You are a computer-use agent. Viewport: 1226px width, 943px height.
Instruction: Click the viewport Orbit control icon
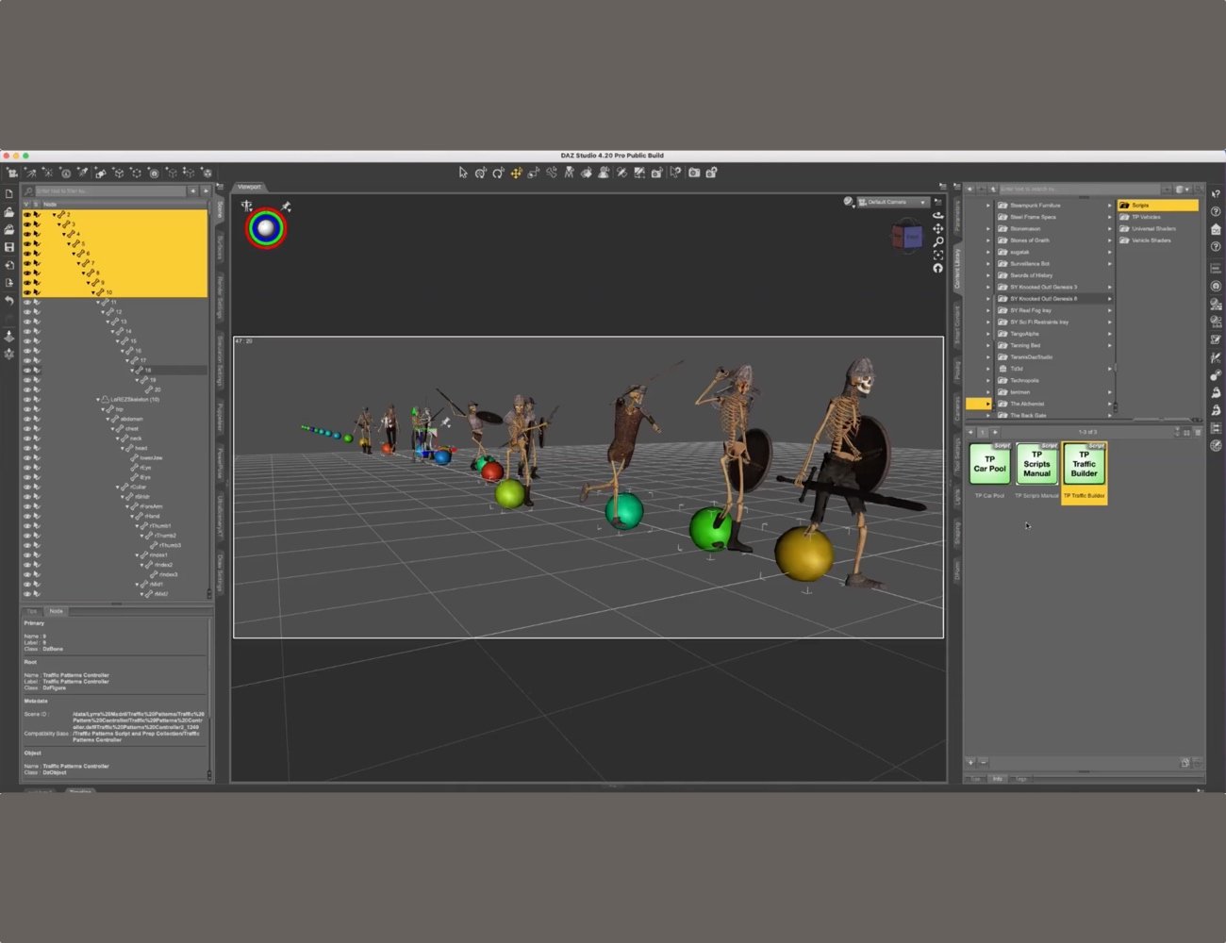pos(937,215)
